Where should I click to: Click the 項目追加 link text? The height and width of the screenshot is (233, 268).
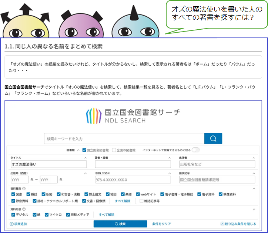[x=20, y=224]
